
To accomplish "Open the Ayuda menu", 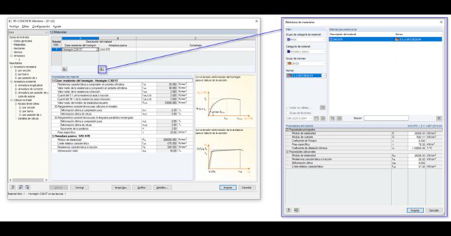I will pos(57,27).
